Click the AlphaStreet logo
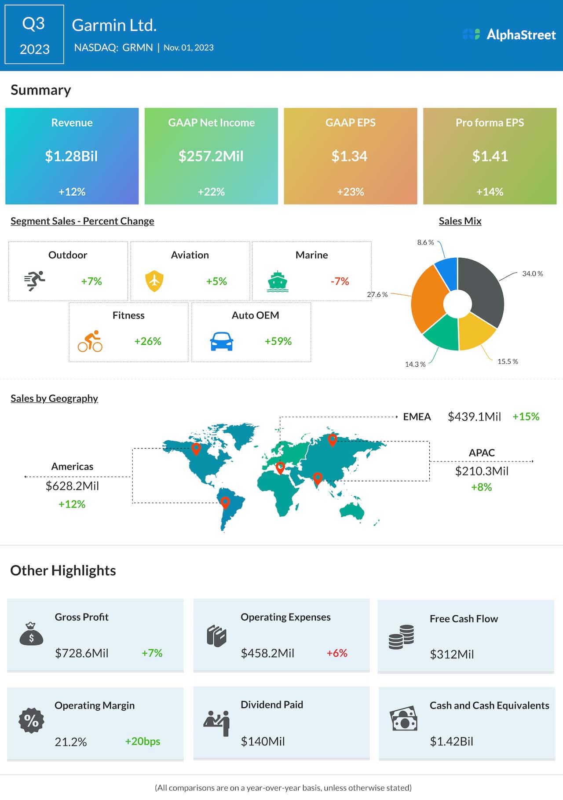This screenshot has height=800, width=563. (x=509, y=35)
